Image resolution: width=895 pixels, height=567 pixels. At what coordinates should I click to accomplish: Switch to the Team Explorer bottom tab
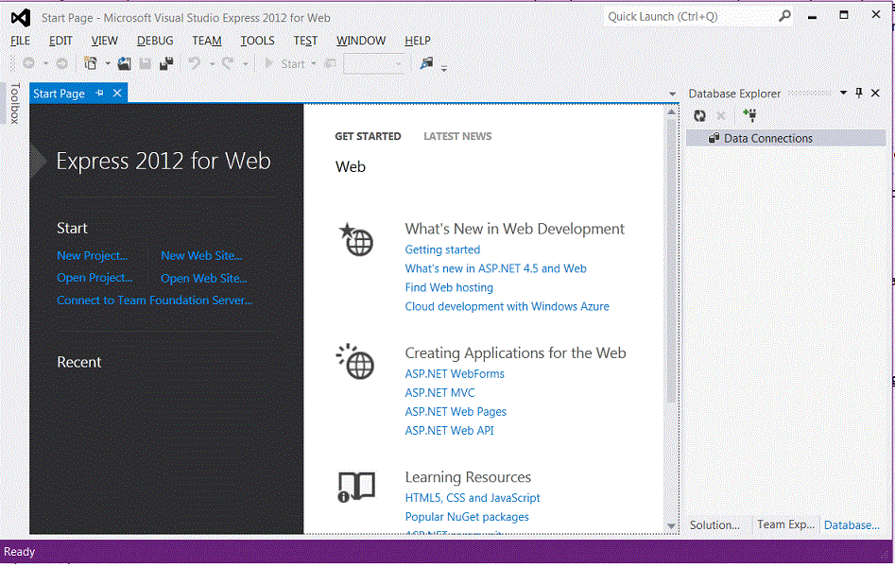[786, 524]
